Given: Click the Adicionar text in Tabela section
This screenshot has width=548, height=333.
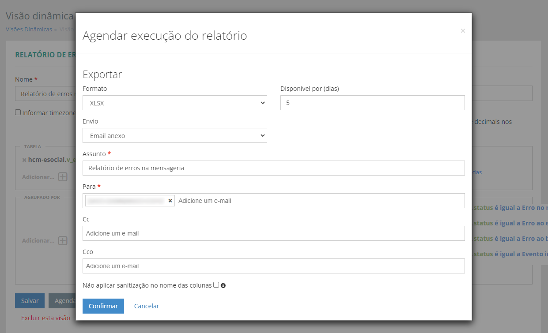Looking at the screenshot, I should pyautogui.click(x=38, y=177).
